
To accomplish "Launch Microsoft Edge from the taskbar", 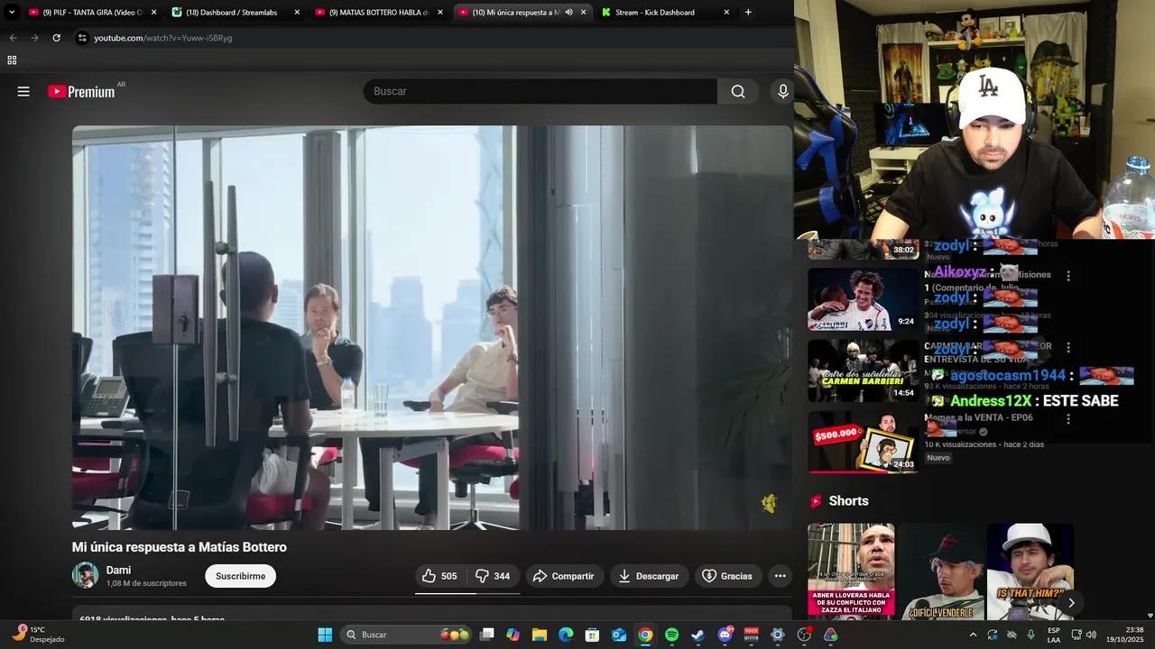I will click(x=566, y=635).
